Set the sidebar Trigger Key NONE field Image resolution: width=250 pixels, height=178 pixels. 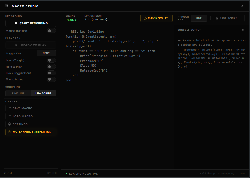click(46, 53)
